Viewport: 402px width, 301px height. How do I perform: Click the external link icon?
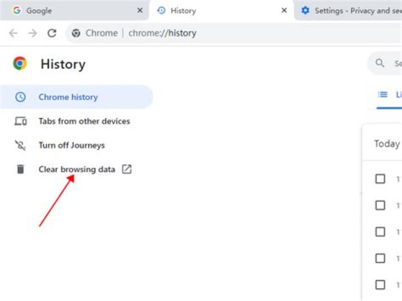pos(127,169)
